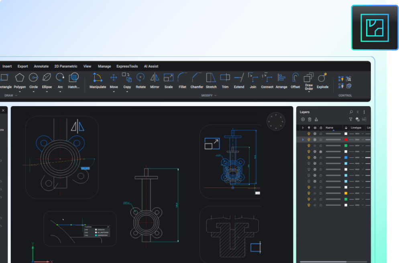Choose the Move tool
The height and width of the screenshot is (263, 399).
pos(114,81)
